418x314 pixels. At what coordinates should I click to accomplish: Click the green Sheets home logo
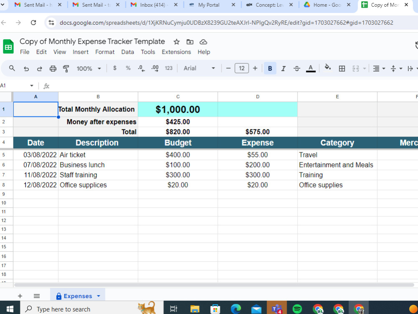pos(8,46)
